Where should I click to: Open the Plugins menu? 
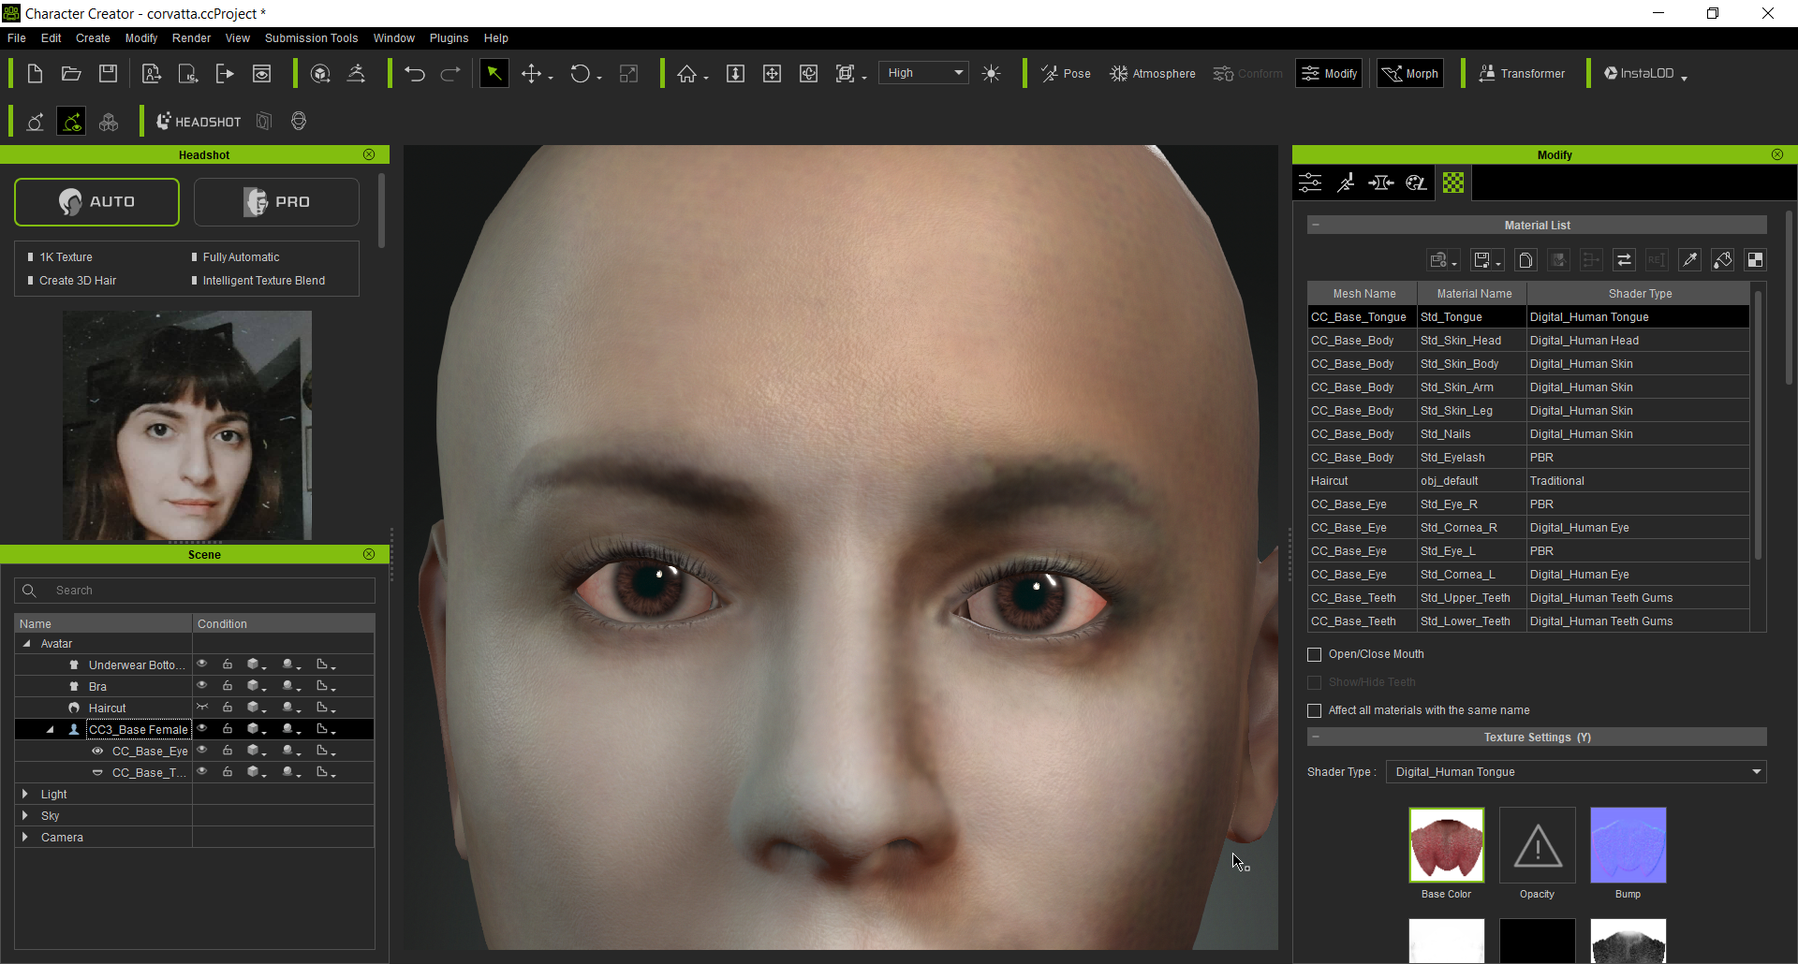(449, 38)
